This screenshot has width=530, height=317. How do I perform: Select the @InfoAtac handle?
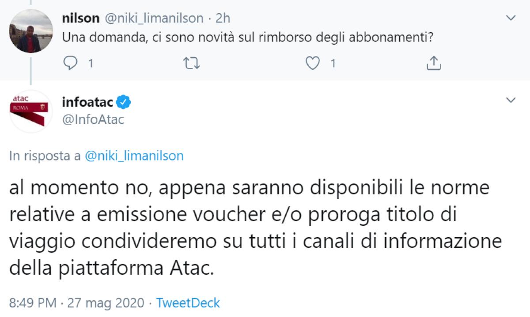click(94, 119)
